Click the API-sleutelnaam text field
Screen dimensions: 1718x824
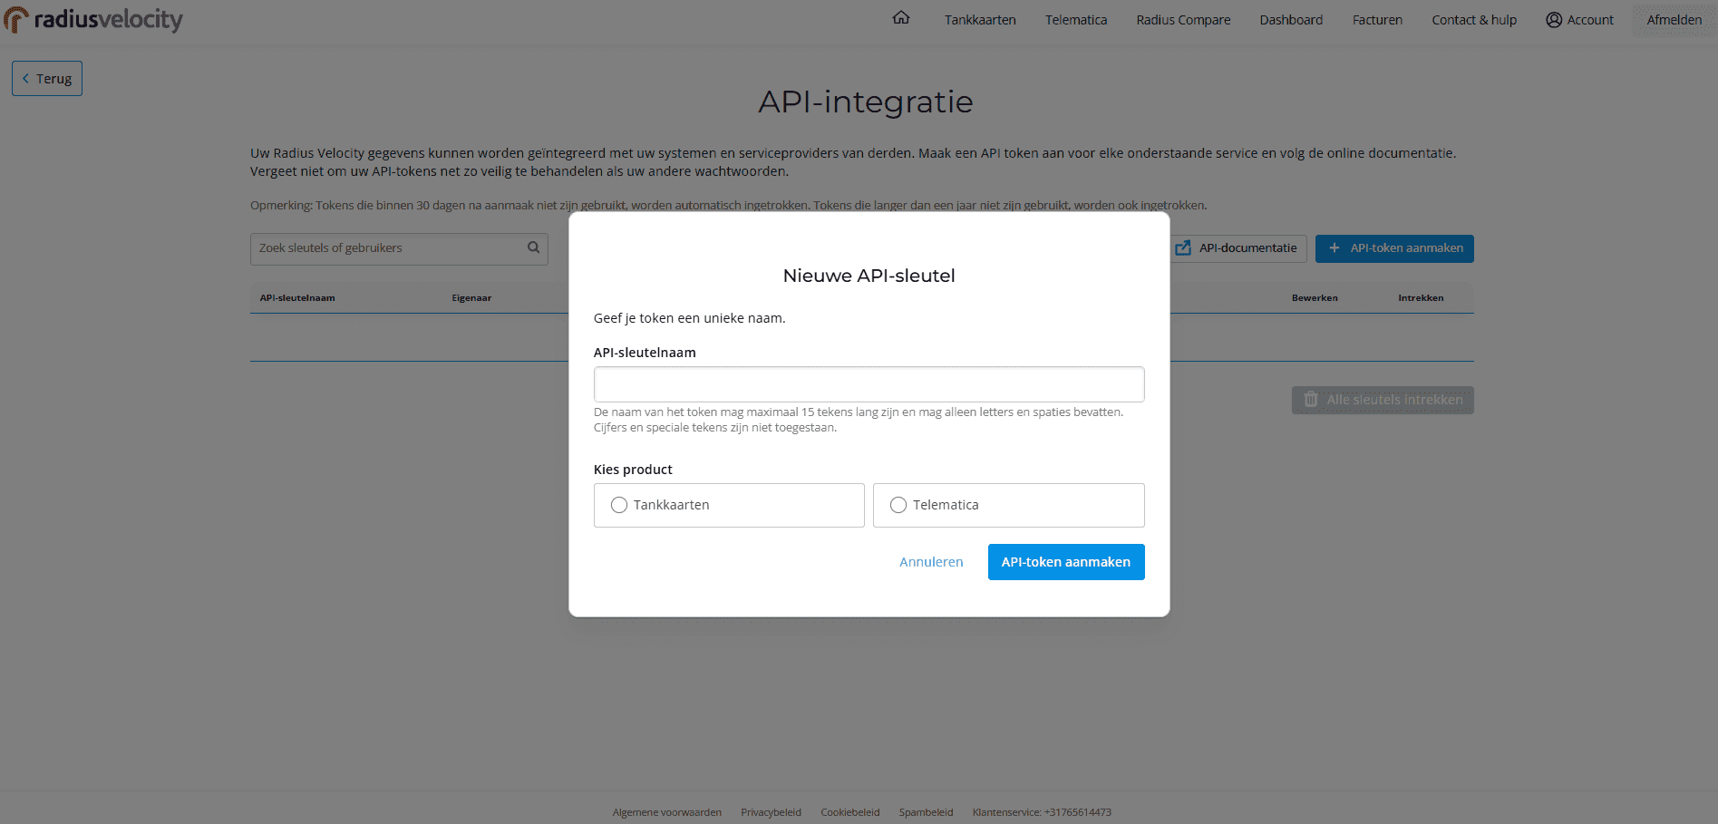coord(869,384)
